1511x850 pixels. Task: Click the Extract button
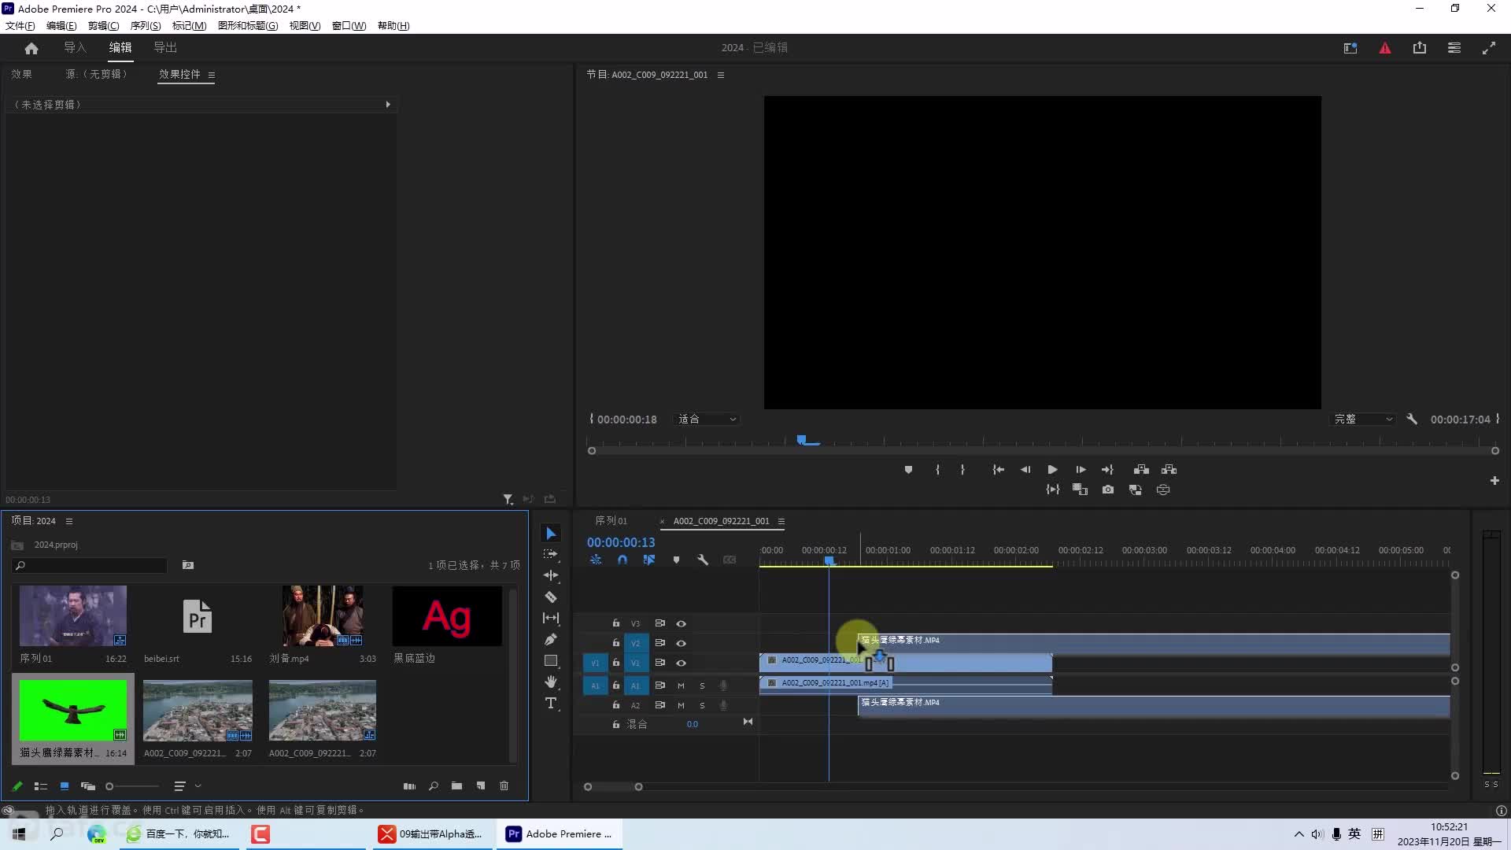[x=1169, y=469]
